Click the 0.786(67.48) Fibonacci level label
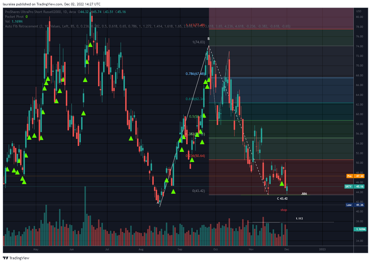Image resolution: width=371 pixels, height=263 pixels. (x=195, y=74)
